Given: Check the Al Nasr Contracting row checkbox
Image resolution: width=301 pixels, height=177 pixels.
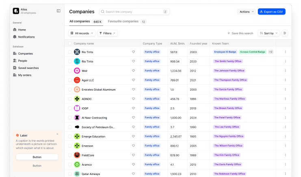Looking at the screenshot, I should [x=70, y=117].
